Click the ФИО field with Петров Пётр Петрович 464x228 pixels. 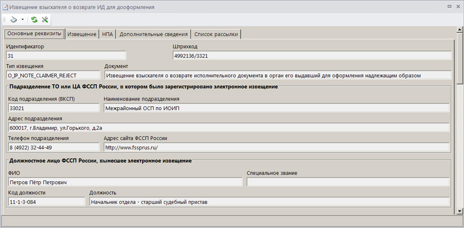pos(124,182)
